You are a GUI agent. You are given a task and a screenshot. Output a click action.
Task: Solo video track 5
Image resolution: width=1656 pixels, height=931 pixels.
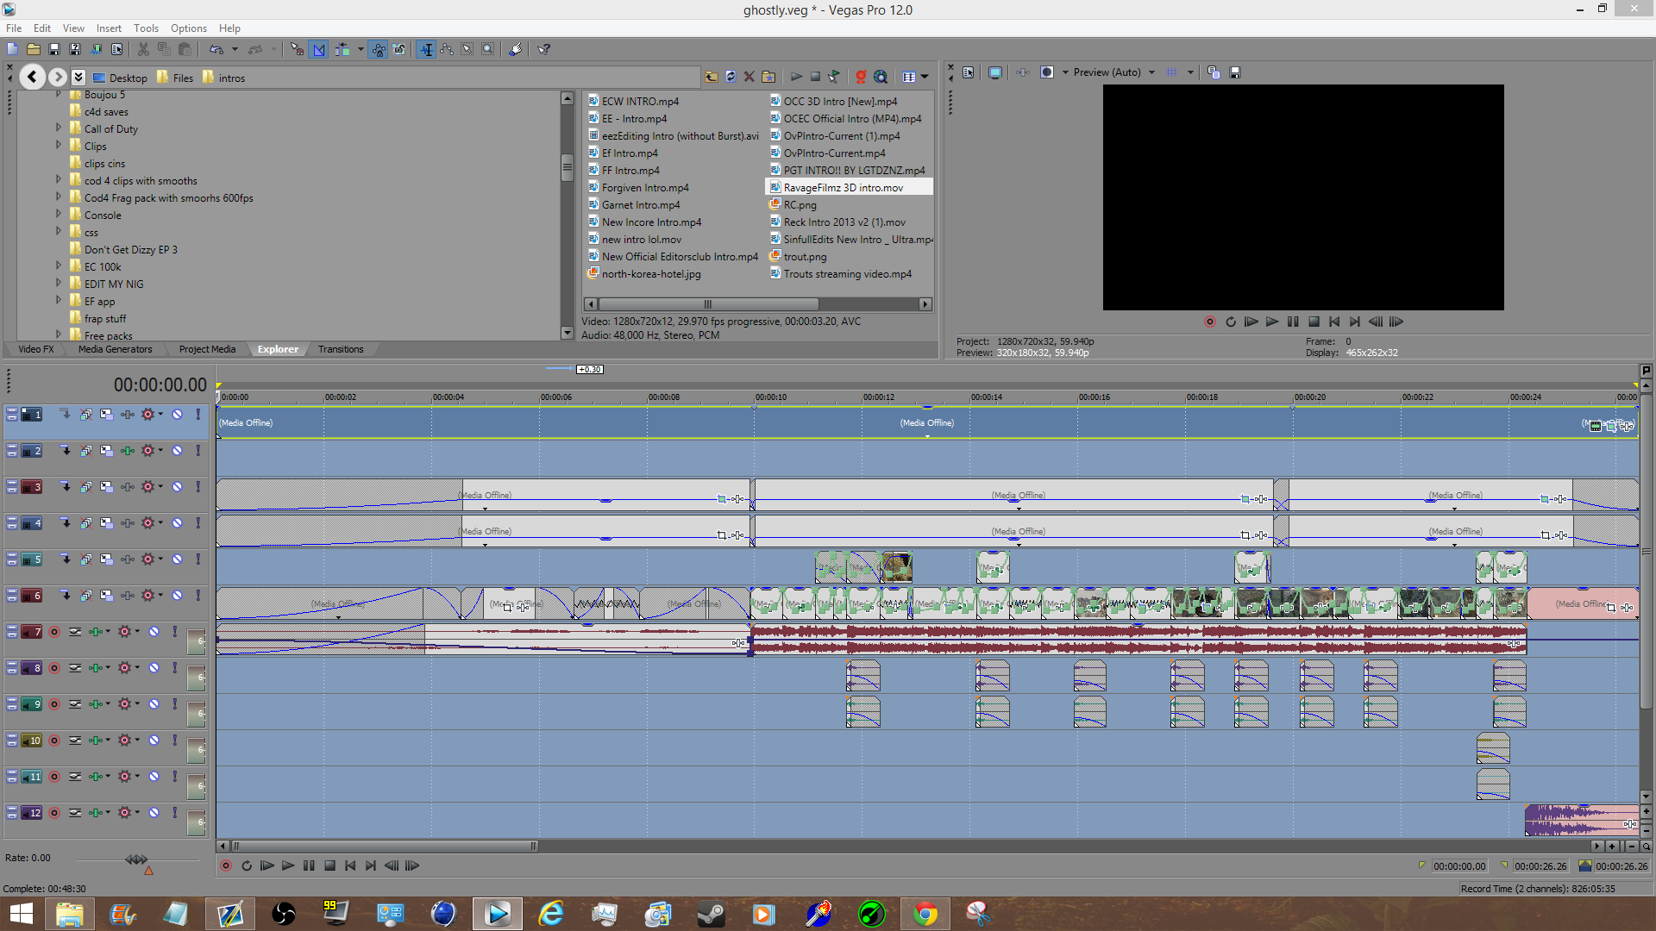198,559
